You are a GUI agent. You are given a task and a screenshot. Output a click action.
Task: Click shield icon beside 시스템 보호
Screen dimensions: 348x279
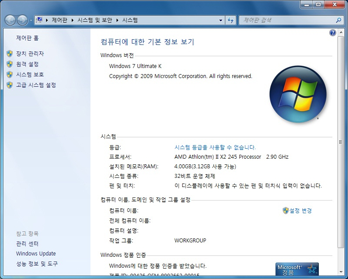pyautogui.click(x=10, y=75)
